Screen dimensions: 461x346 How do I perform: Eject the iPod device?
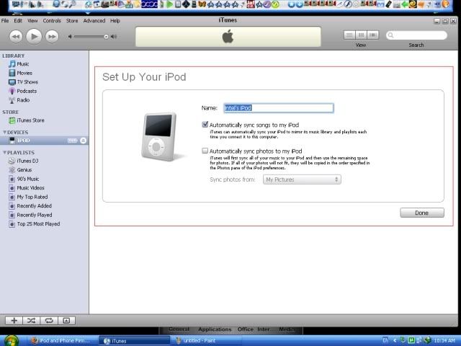[x=83, y=140]
